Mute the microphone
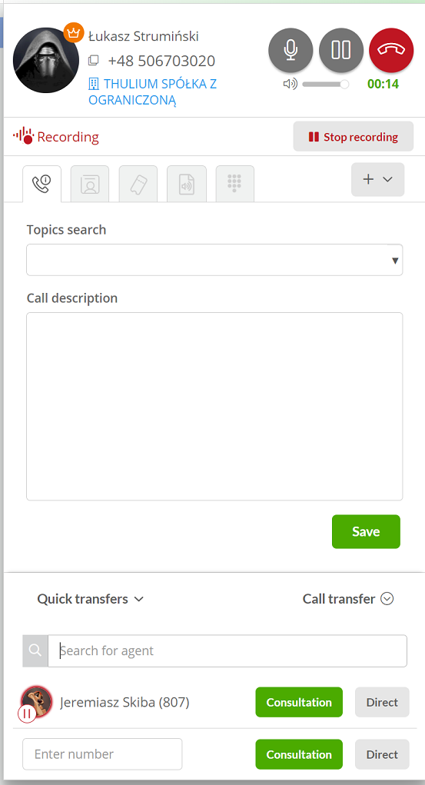425x785 pixels. pos(291,50)
